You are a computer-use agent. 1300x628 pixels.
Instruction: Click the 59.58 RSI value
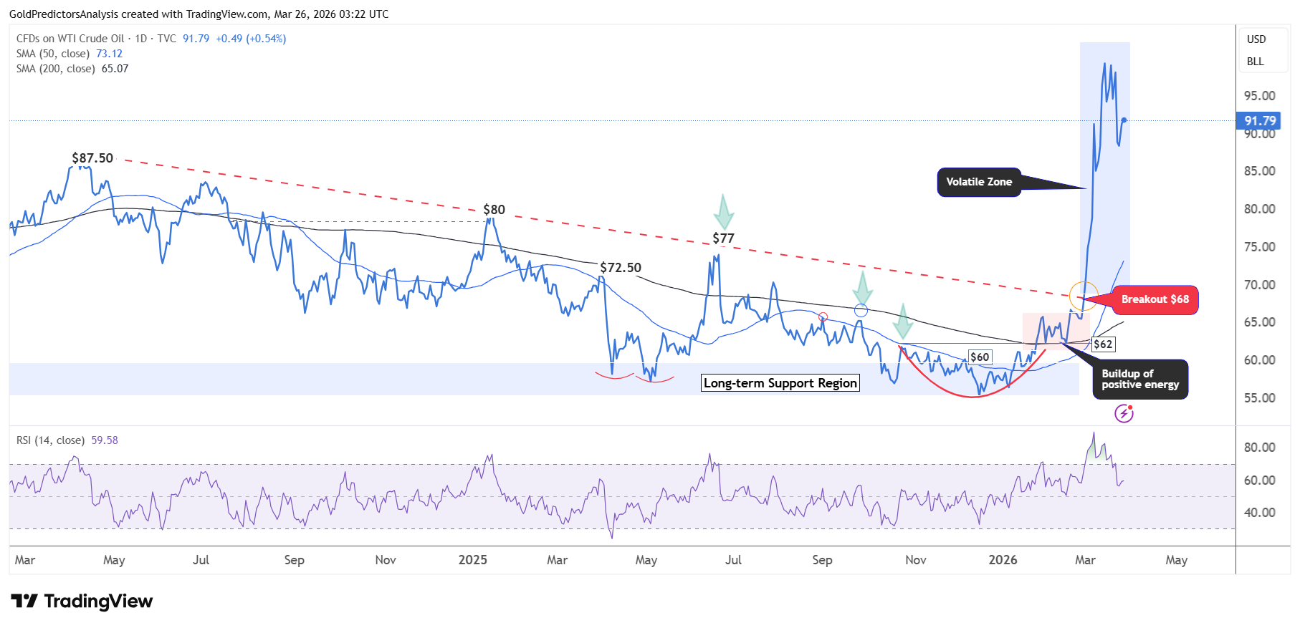point(105,440)
